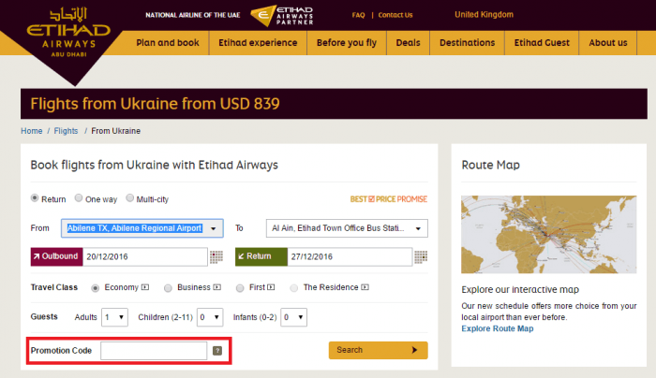This screenshot has height=378, width=656.
Task: Click the Etihad Airways logo
Action: coord(68,33)
